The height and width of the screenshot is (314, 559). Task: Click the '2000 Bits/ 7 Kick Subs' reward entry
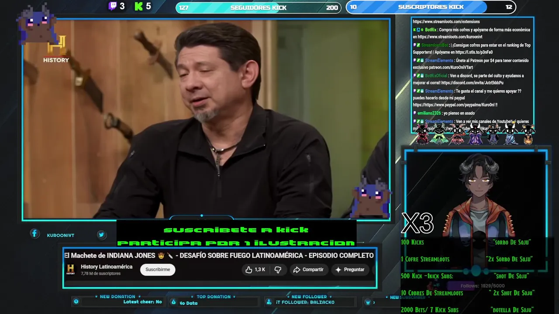click(430, 310)
